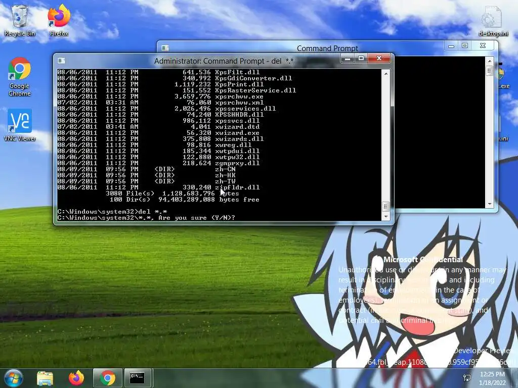Open Firefox from the taskbar
The image size is (518, 388).
pos(76,378)
